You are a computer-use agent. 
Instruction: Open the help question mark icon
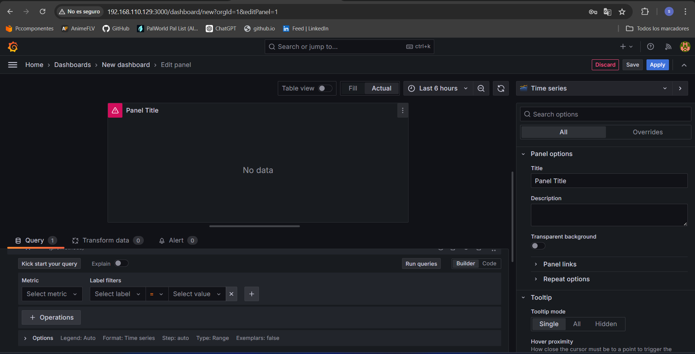coord(650,47)
